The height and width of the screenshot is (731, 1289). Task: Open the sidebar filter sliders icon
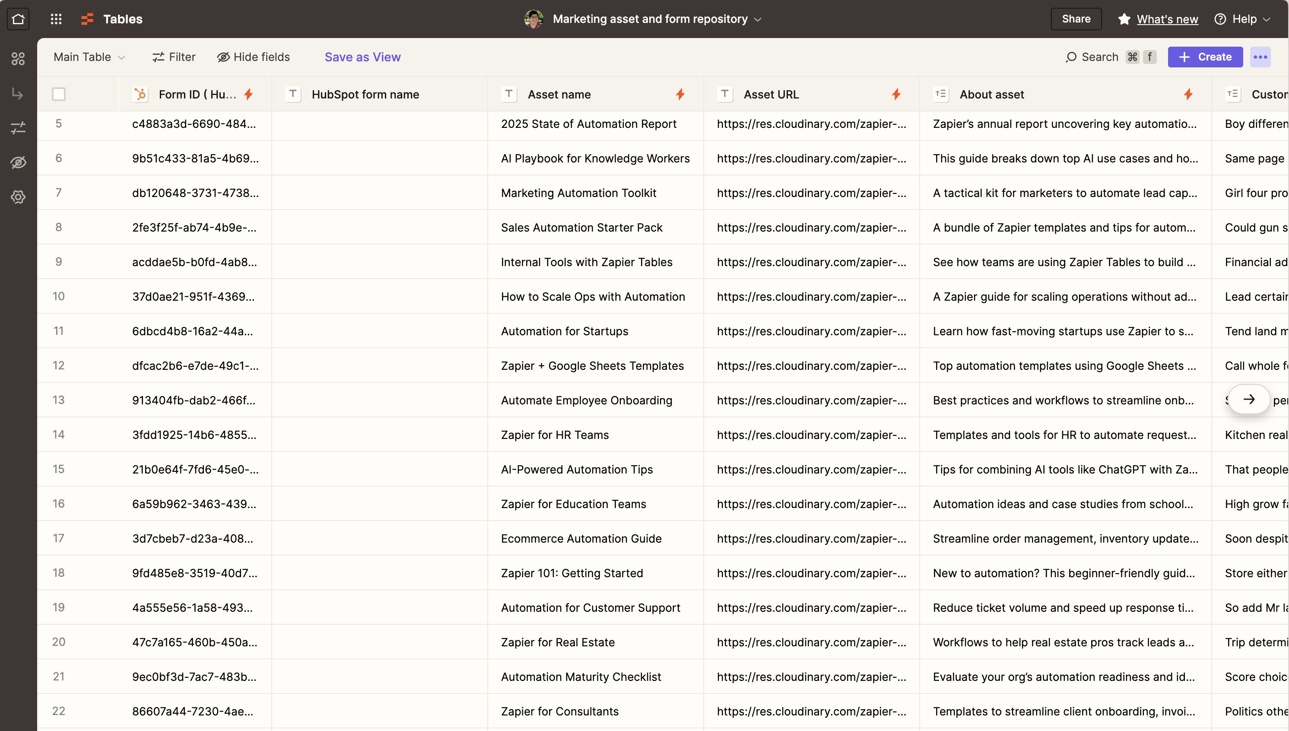click(x=18, y=128)
